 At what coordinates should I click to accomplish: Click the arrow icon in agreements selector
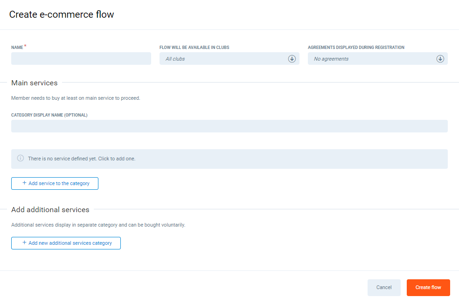pyautogui.click(x=440, y=59)
